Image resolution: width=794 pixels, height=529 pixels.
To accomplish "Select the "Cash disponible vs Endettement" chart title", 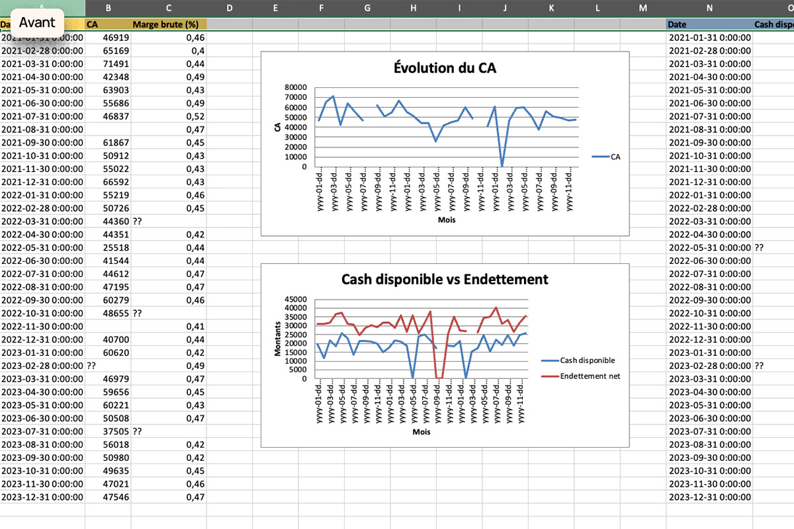I will point(445,279).
